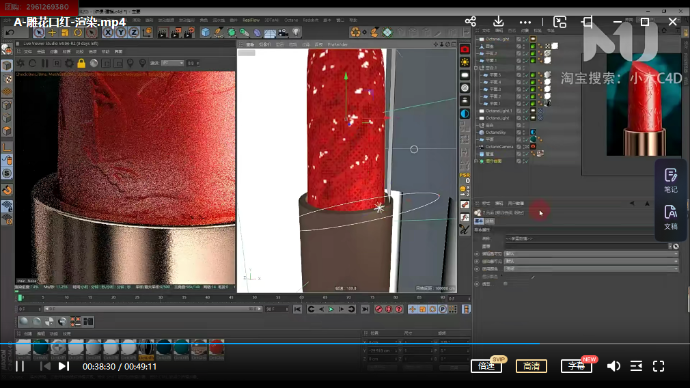Viewport: 690px width, 388px height.
Task: Click the record keyframe red button
Action: pyautogui.click(x=378, y=309)
